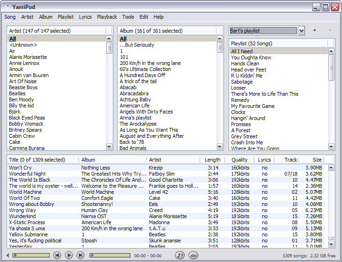This screenshot has height=262, width=342.
Task: Click the minus remove playlist button
Action: point(329,30)
